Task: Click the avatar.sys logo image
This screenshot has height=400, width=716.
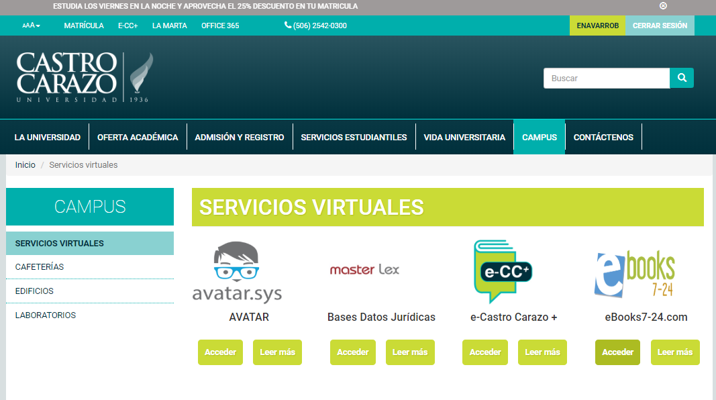Action: (x=237, y=272)
